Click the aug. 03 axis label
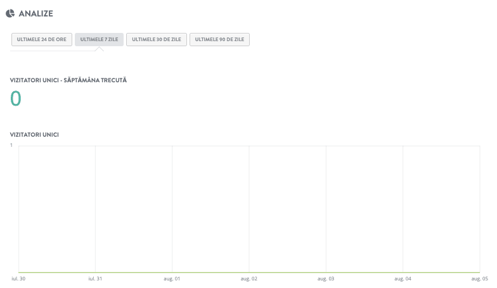Image resolution: width=497 pixels, height=288 pixels. click(x=326, y=279)
